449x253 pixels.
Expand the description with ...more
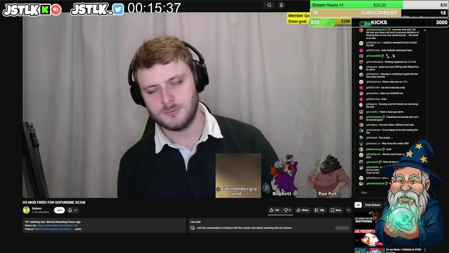tap(78, 229)
